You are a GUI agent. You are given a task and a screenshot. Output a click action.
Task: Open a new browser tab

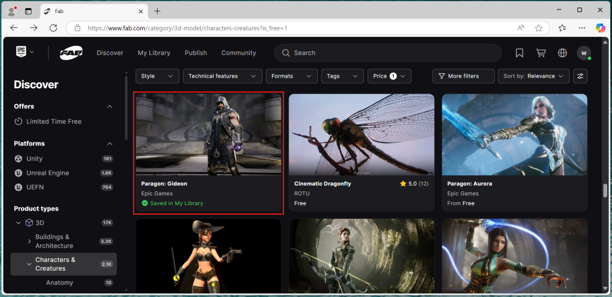[x=157, y=11]
